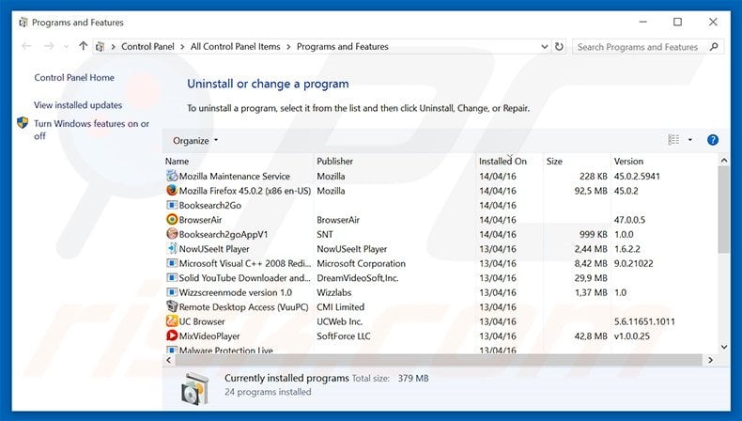The width and height of the screenshot is (742, 421).
Task: Click the DreamVideoSoft,Inc. publisher cell
Action: (357, 278)
